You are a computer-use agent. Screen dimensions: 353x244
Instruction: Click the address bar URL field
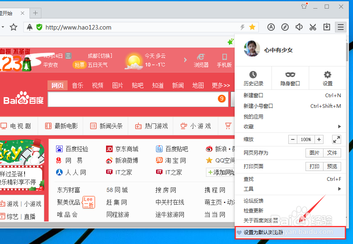(141, 27)
